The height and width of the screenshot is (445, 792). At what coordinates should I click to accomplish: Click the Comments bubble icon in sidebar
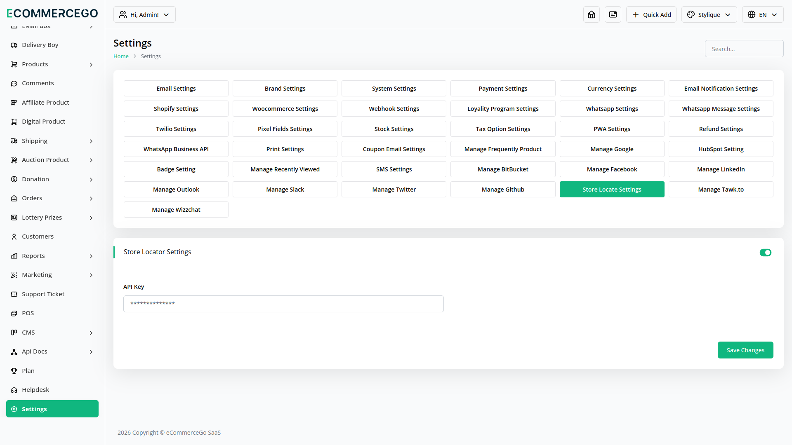coord(14,83)
